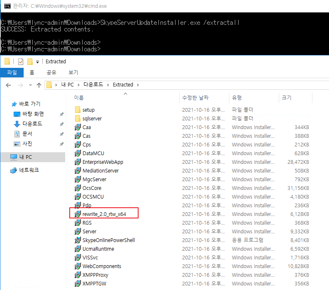329x290 pixels.
Task: Click the Forward navigation arrow
Action: [21, 85]
